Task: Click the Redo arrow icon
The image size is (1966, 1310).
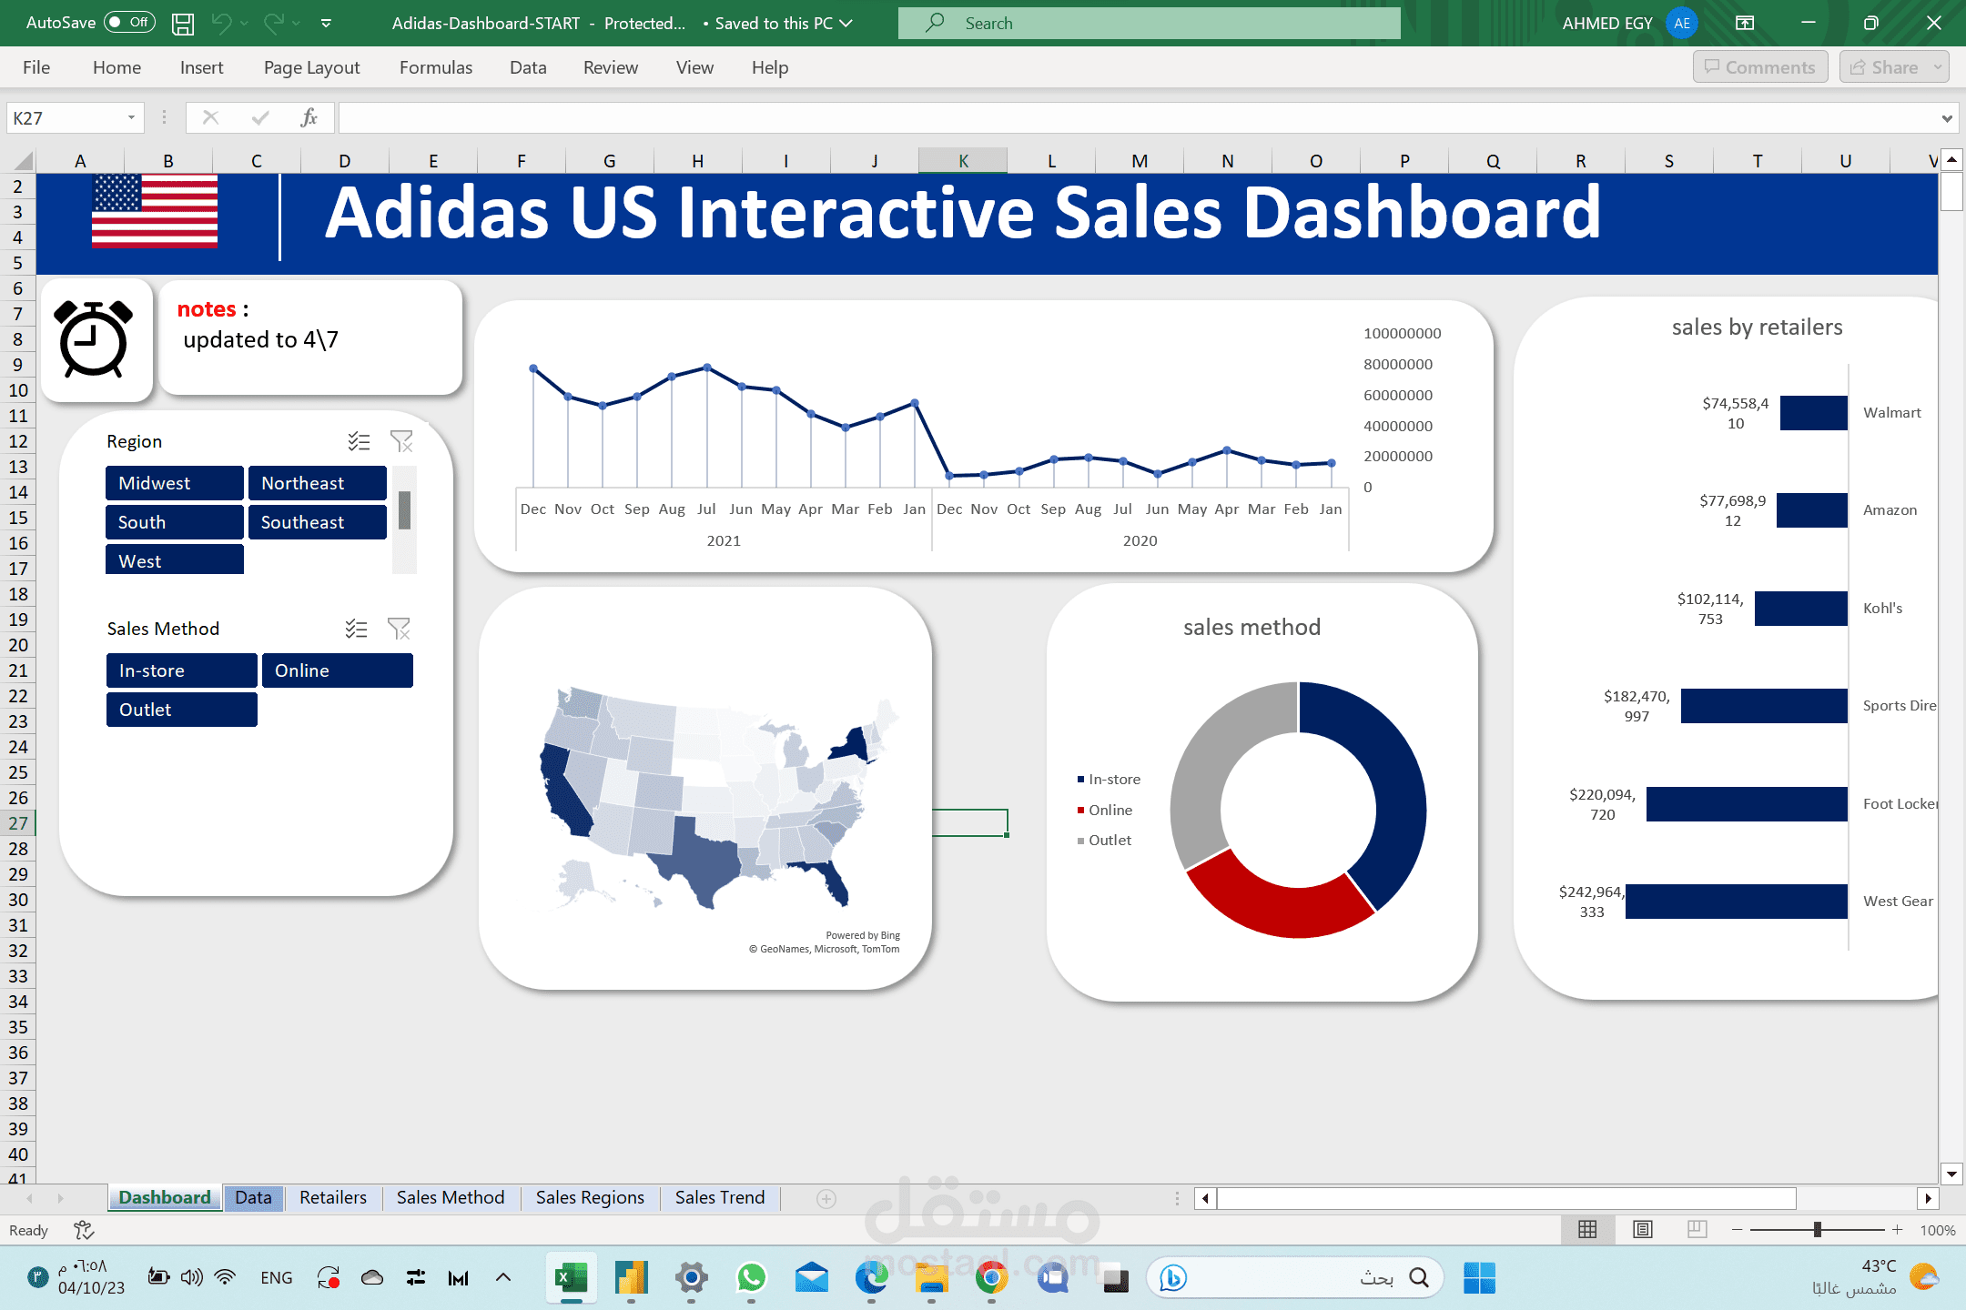Action: pos(273,23)
